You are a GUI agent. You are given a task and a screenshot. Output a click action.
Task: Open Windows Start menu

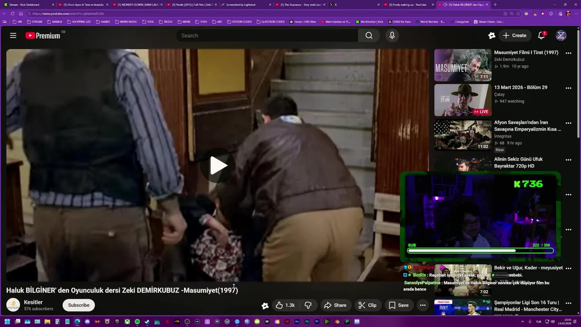[x=7, y=322]
